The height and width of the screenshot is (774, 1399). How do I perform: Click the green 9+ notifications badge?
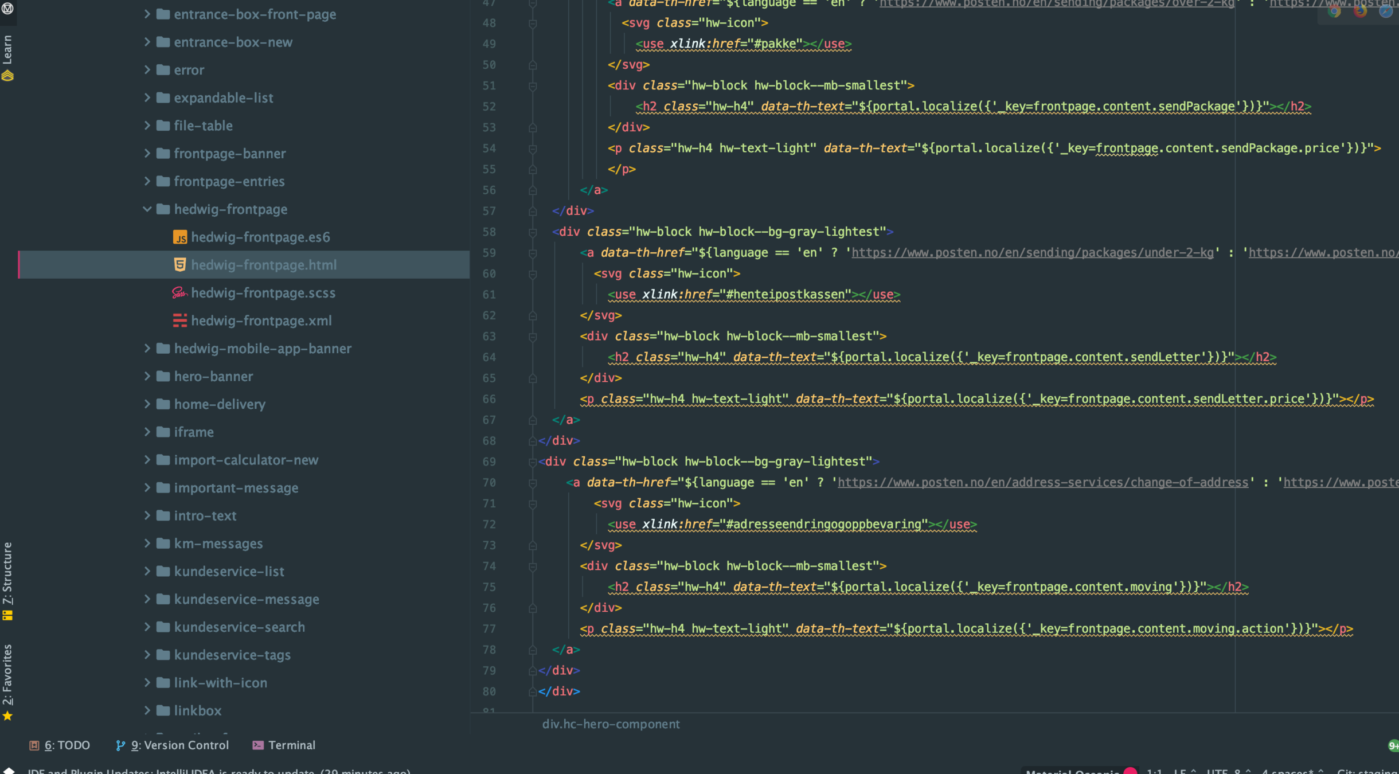[x=1393, y=745]
